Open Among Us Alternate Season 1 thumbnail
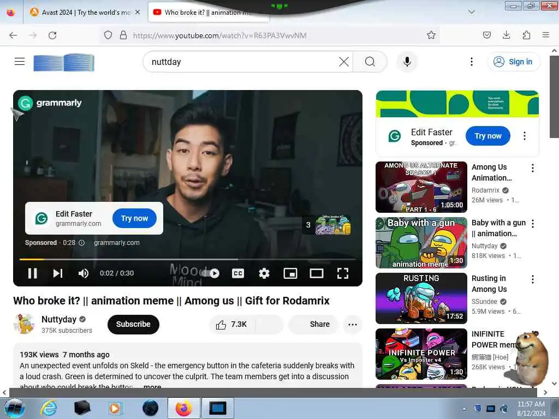The width and height of the screenshot is (559, 419). (421, 187)
